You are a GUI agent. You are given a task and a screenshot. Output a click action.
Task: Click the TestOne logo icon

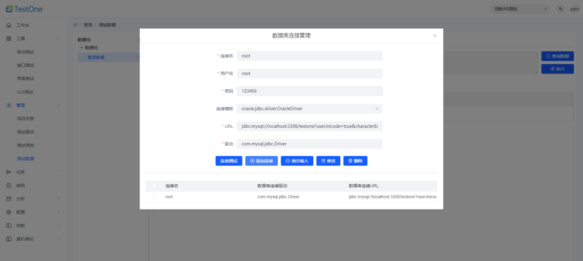tap(9, 9)
